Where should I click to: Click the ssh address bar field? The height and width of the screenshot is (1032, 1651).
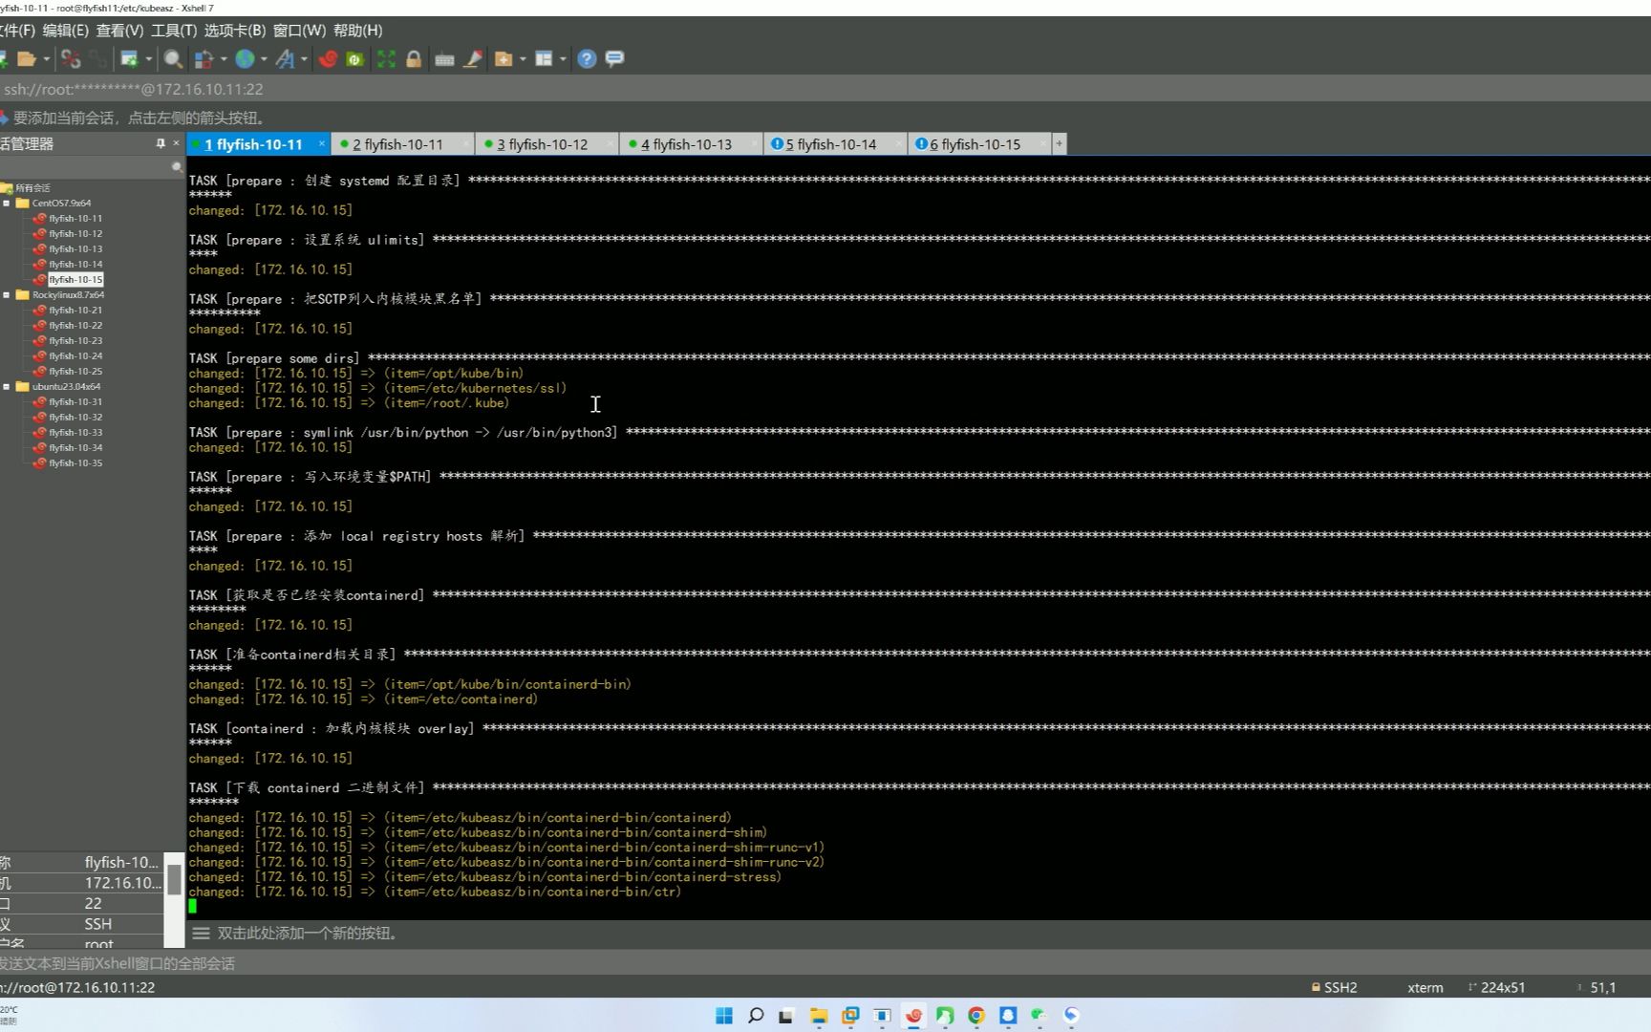(x=825, y=89)
